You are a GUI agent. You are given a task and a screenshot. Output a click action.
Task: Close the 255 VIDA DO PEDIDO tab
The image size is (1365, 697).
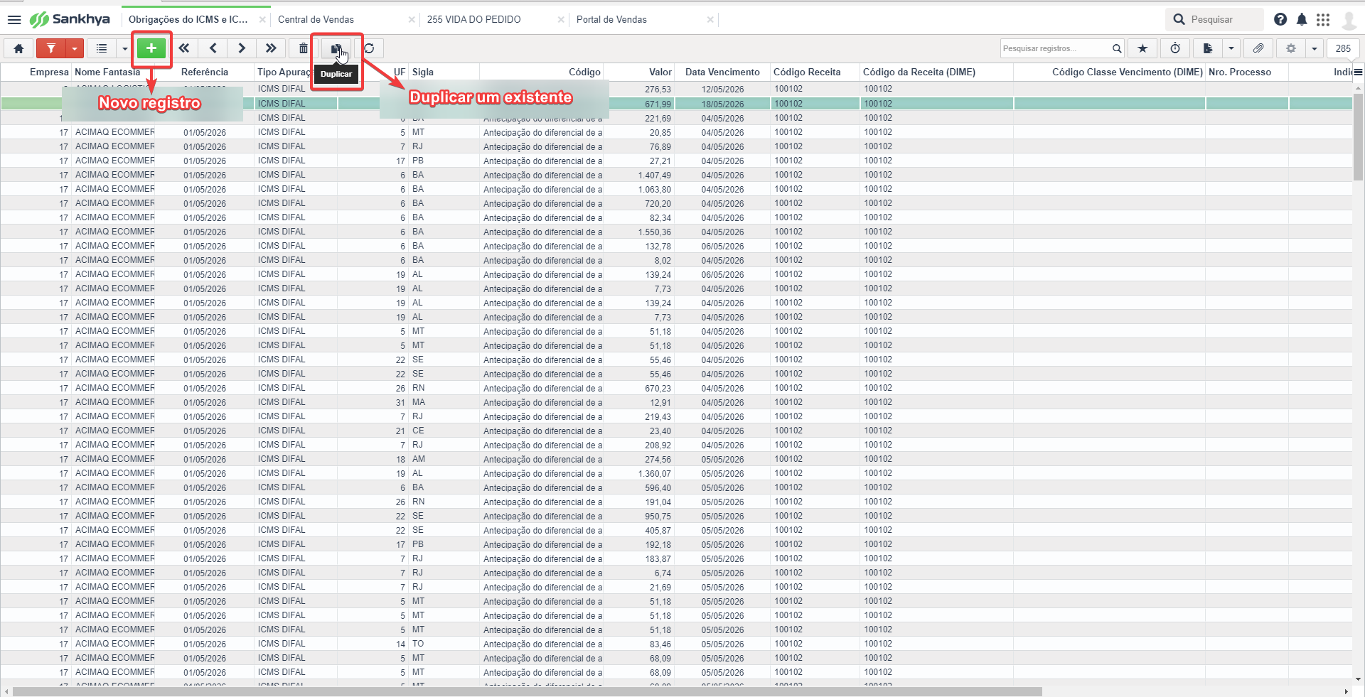pos(561,19)
